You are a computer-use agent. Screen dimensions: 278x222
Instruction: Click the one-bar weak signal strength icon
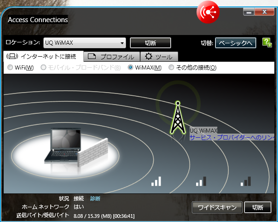[246, 181]
